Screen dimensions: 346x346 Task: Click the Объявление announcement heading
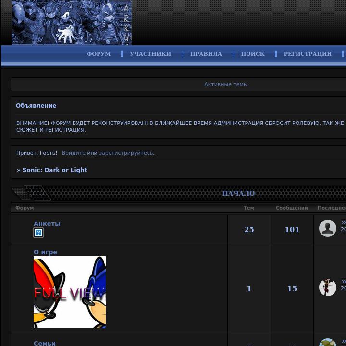tap(36, 105)
